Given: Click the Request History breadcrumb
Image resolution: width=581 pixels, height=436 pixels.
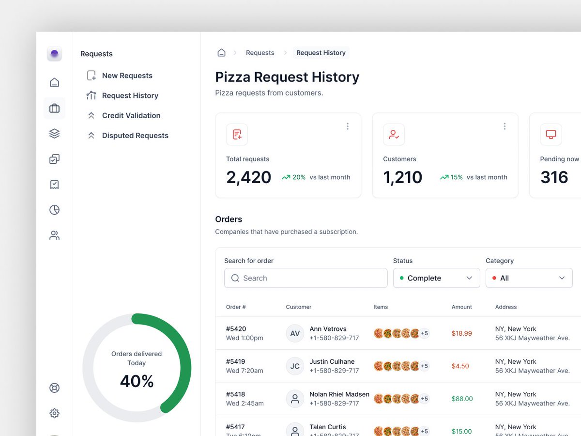Looking at the screenshot, I should pos(321,53).
